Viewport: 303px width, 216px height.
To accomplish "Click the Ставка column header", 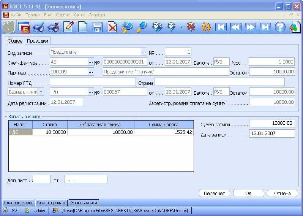I will pyautogui.click(x=50, y=125).
